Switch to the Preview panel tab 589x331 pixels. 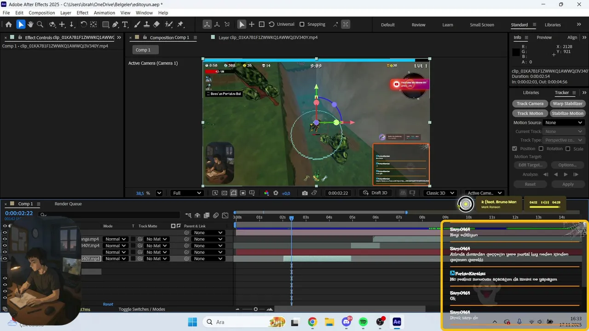pos(544,37)
